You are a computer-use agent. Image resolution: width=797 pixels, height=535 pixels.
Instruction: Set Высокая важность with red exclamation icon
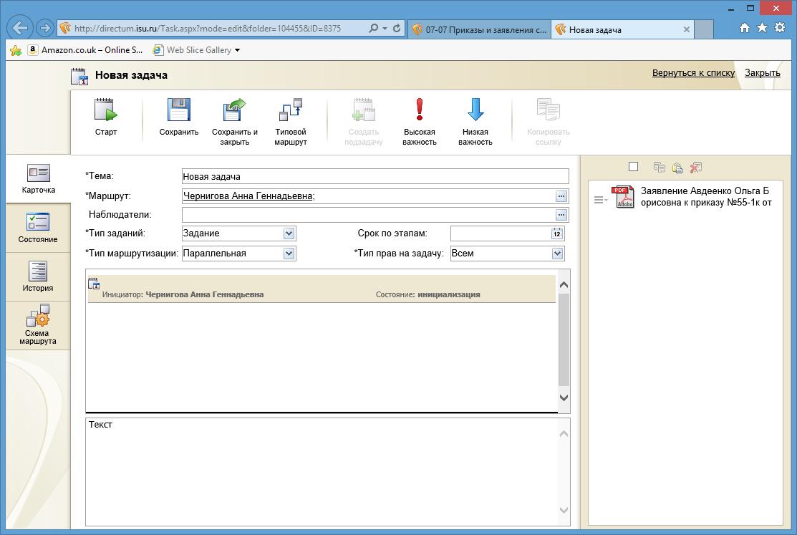(x=419, y=111)
